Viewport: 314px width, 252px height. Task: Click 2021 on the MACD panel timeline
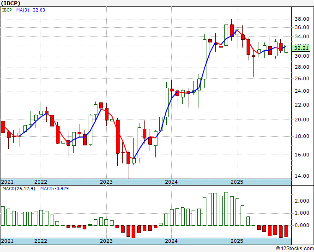7,241
